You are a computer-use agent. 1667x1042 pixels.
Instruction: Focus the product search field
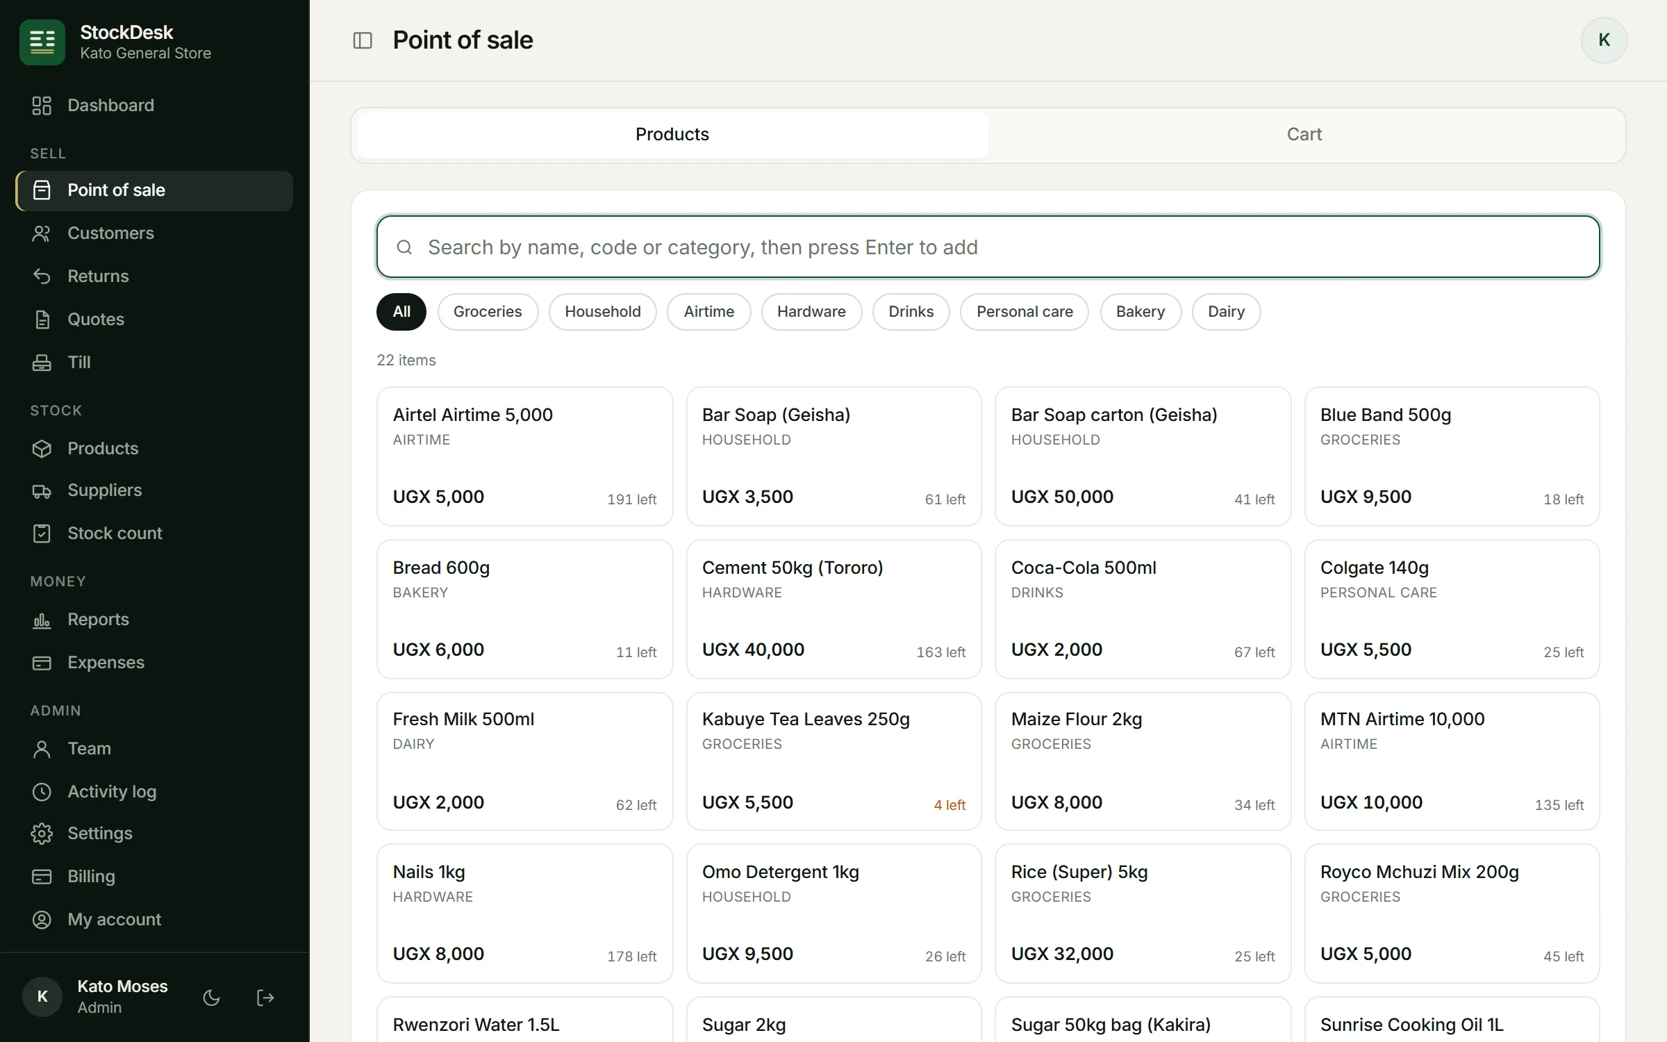tap(988, 247)
